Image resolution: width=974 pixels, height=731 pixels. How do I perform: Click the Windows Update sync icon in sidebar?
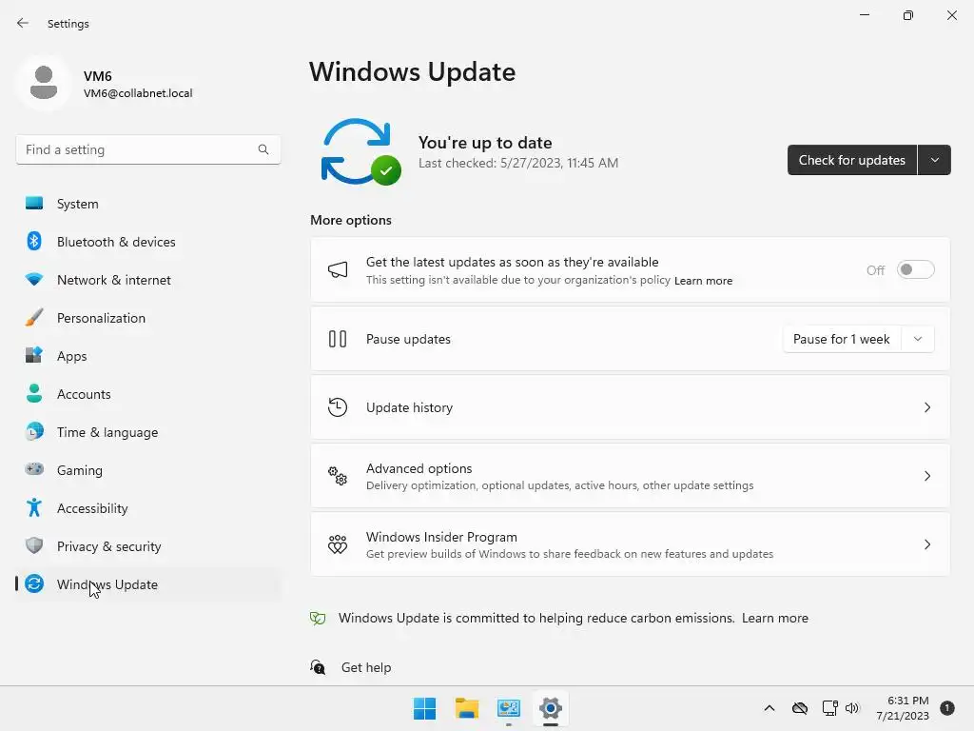34,583
